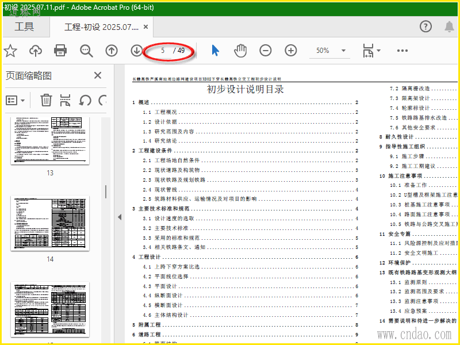Delete selected pages with trash icon
This screenshot has height=345, width=460.
click(46, 100)
